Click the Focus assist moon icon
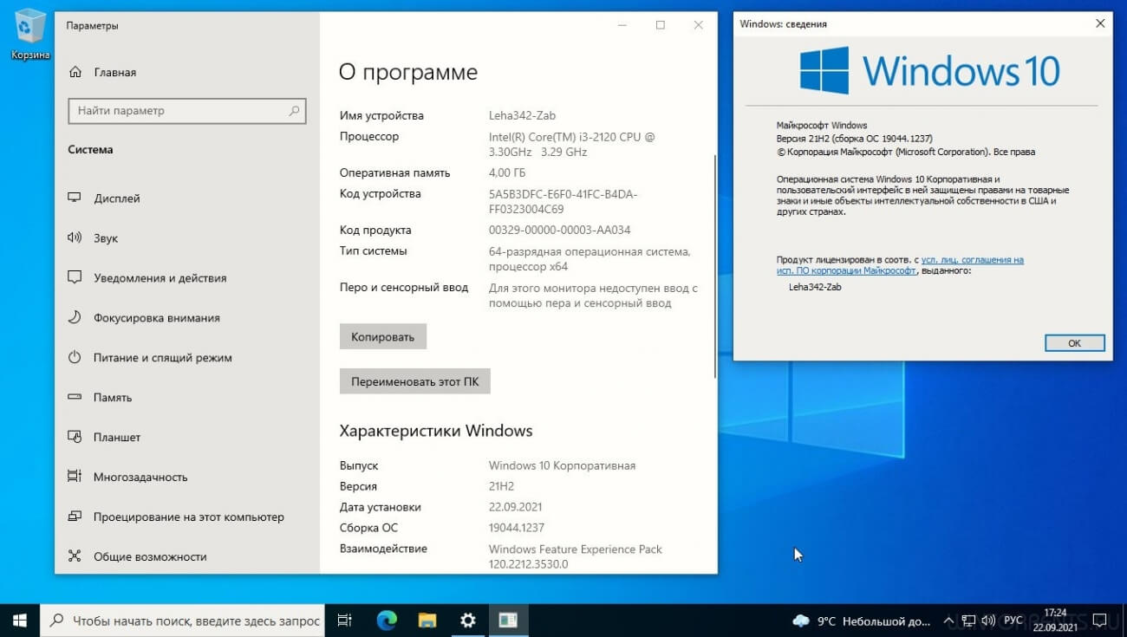The height and width of the screenshot is (637, 1127). click(x=75, y=317)
